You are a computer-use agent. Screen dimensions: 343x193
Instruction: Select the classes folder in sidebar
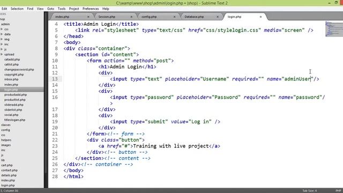[6, 125]
